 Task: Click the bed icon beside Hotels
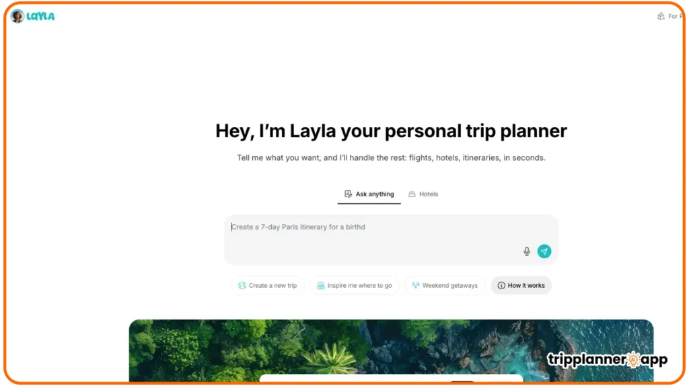pos(412,194)
